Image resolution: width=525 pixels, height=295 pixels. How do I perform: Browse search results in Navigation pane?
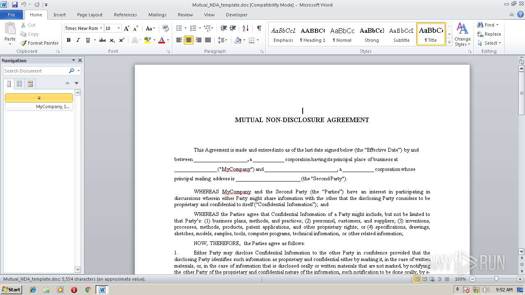(x=30, y=84)
